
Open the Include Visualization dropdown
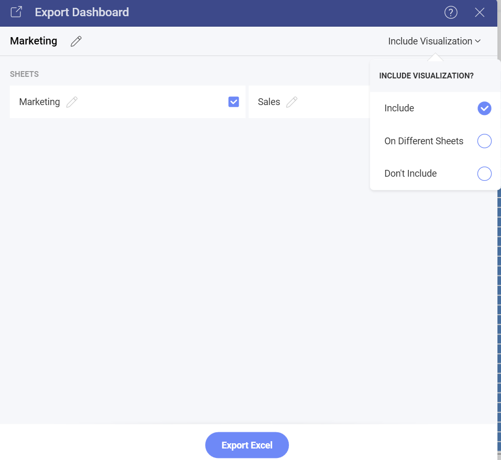tap(434, 41)
